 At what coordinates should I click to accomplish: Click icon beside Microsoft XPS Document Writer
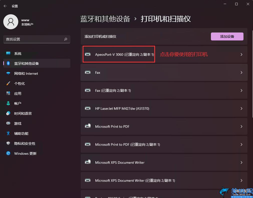click(x=88, y=162)
